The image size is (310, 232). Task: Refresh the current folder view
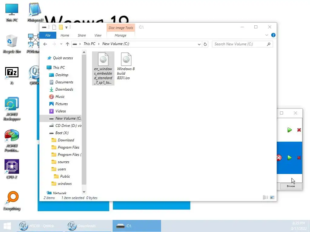click(205, 44)
